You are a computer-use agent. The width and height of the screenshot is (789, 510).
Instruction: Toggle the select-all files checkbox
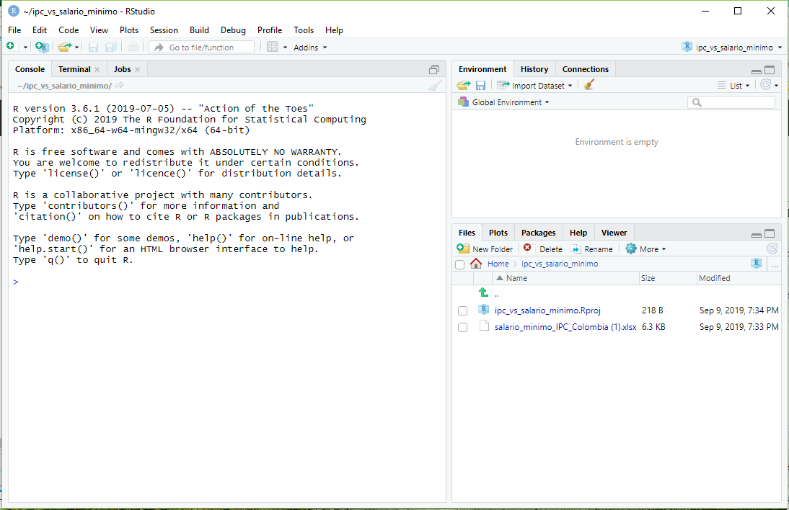(x=459, y=264)
